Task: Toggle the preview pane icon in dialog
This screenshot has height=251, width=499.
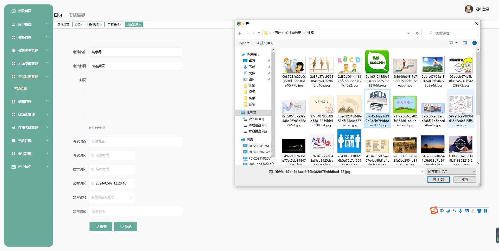Action: point(465,43)
